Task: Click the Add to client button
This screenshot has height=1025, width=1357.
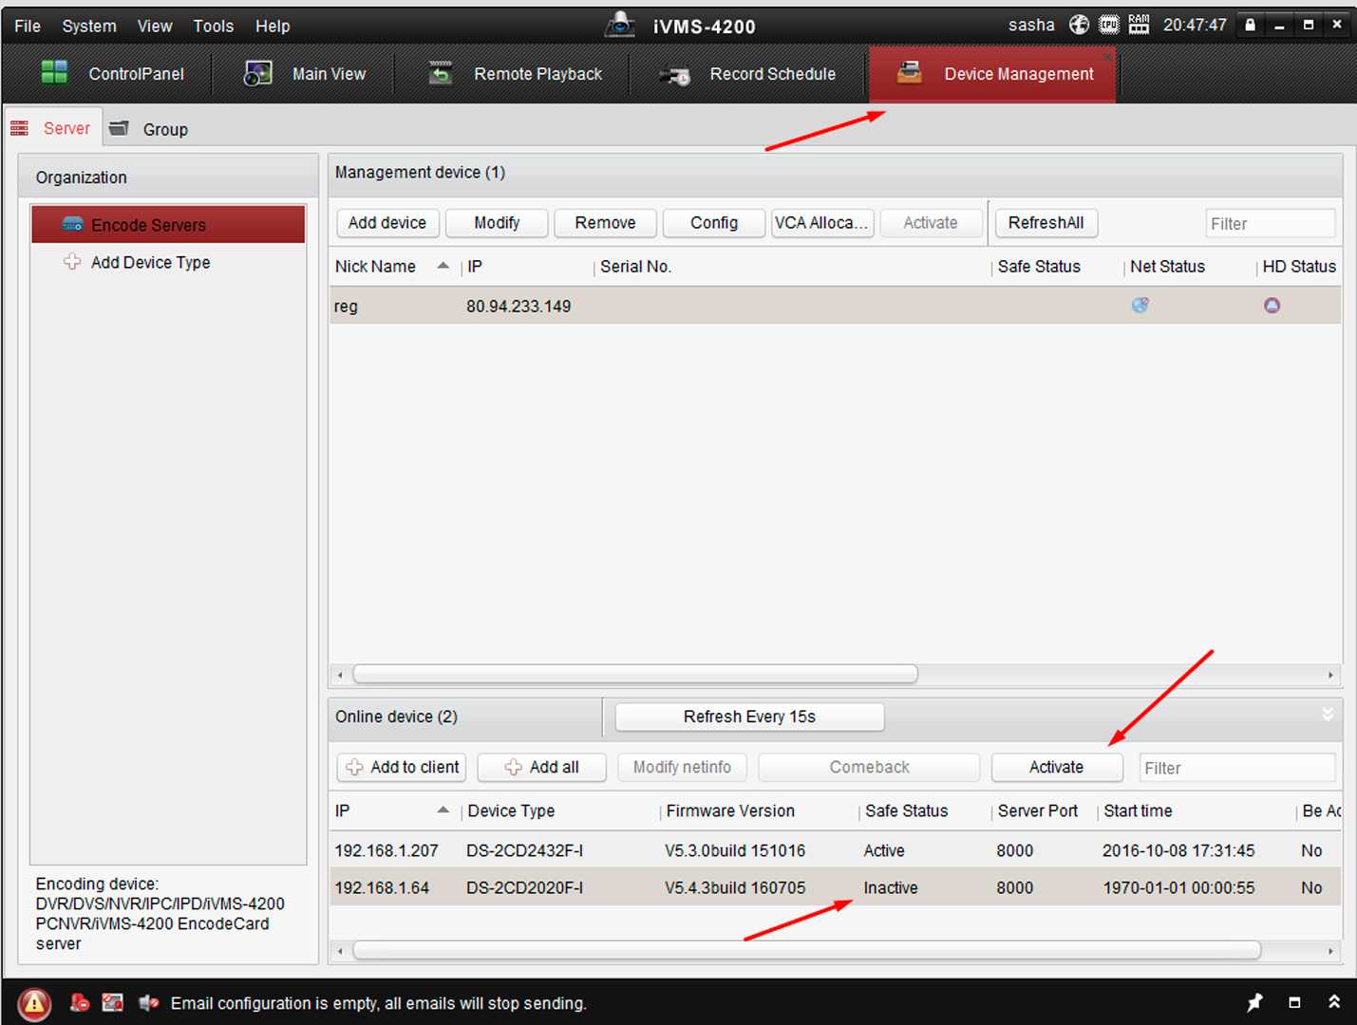Action: (402, 767)
